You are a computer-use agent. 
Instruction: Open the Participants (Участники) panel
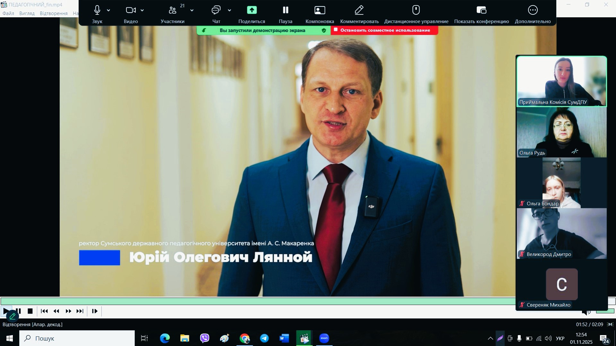pos(173,10)
